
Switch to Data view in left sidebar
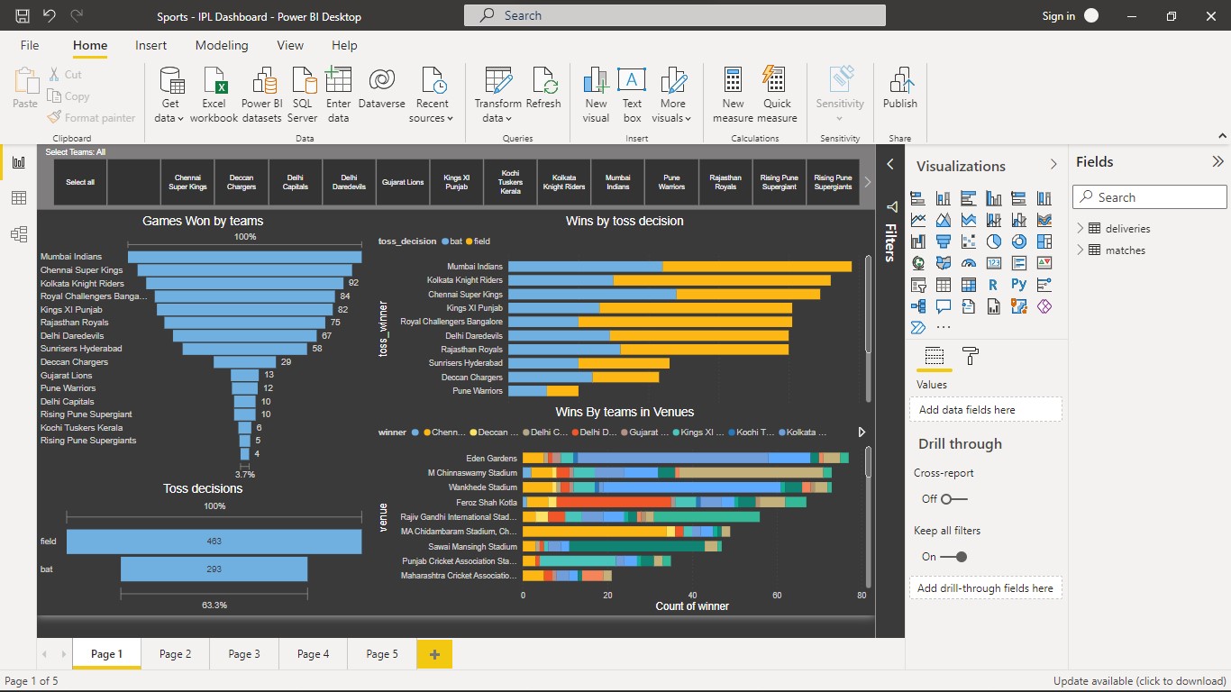click(x=18, y=198)
